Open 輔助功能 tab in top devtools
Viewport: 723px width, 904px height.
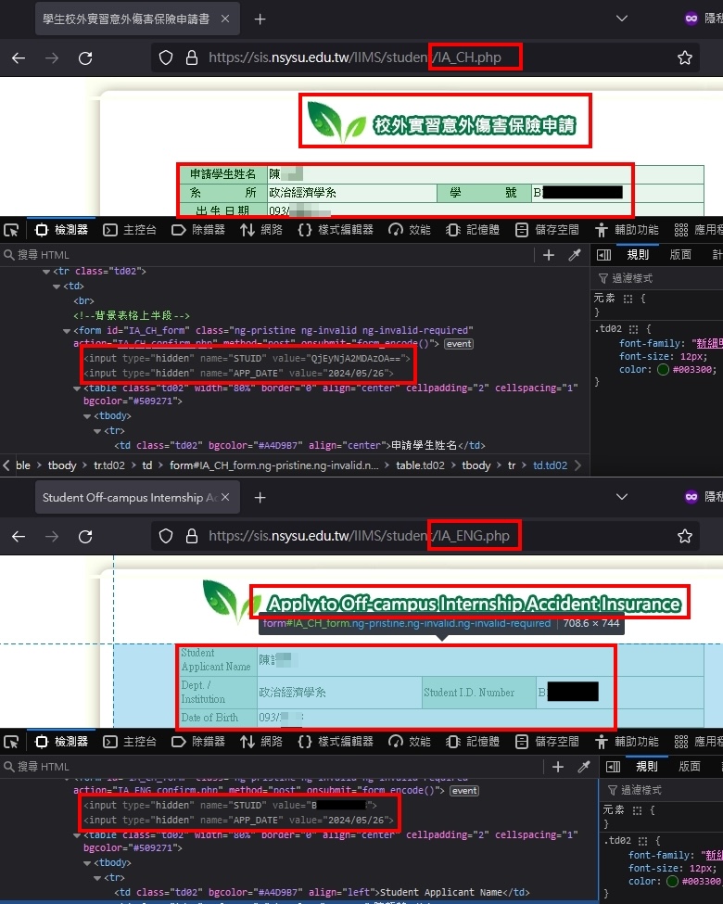point(627,230)
